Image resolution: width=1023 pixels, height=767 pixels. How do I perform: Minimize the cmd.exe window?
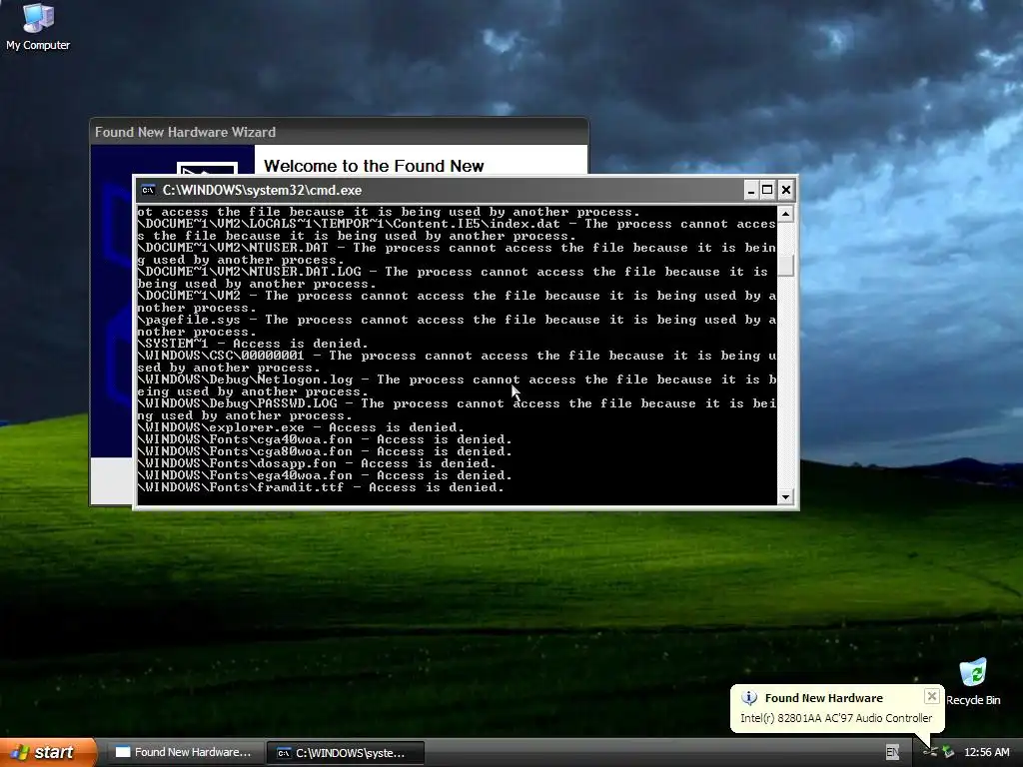coord(750,190)
